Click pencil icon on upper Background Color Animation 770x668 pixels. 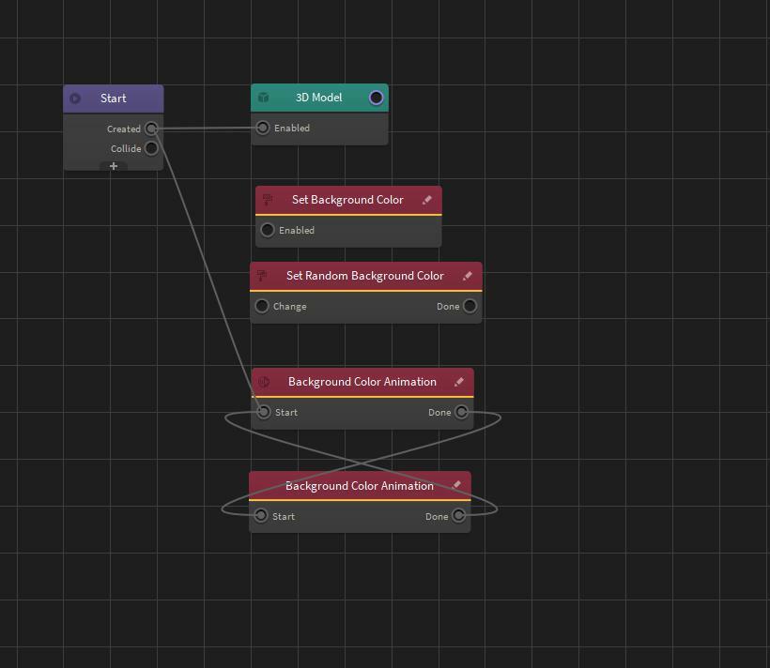[459, 382]
